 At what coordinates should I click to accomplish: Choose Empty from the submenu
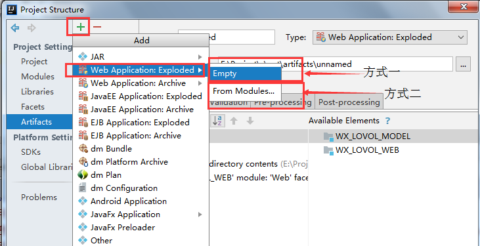tap(245, 73)
